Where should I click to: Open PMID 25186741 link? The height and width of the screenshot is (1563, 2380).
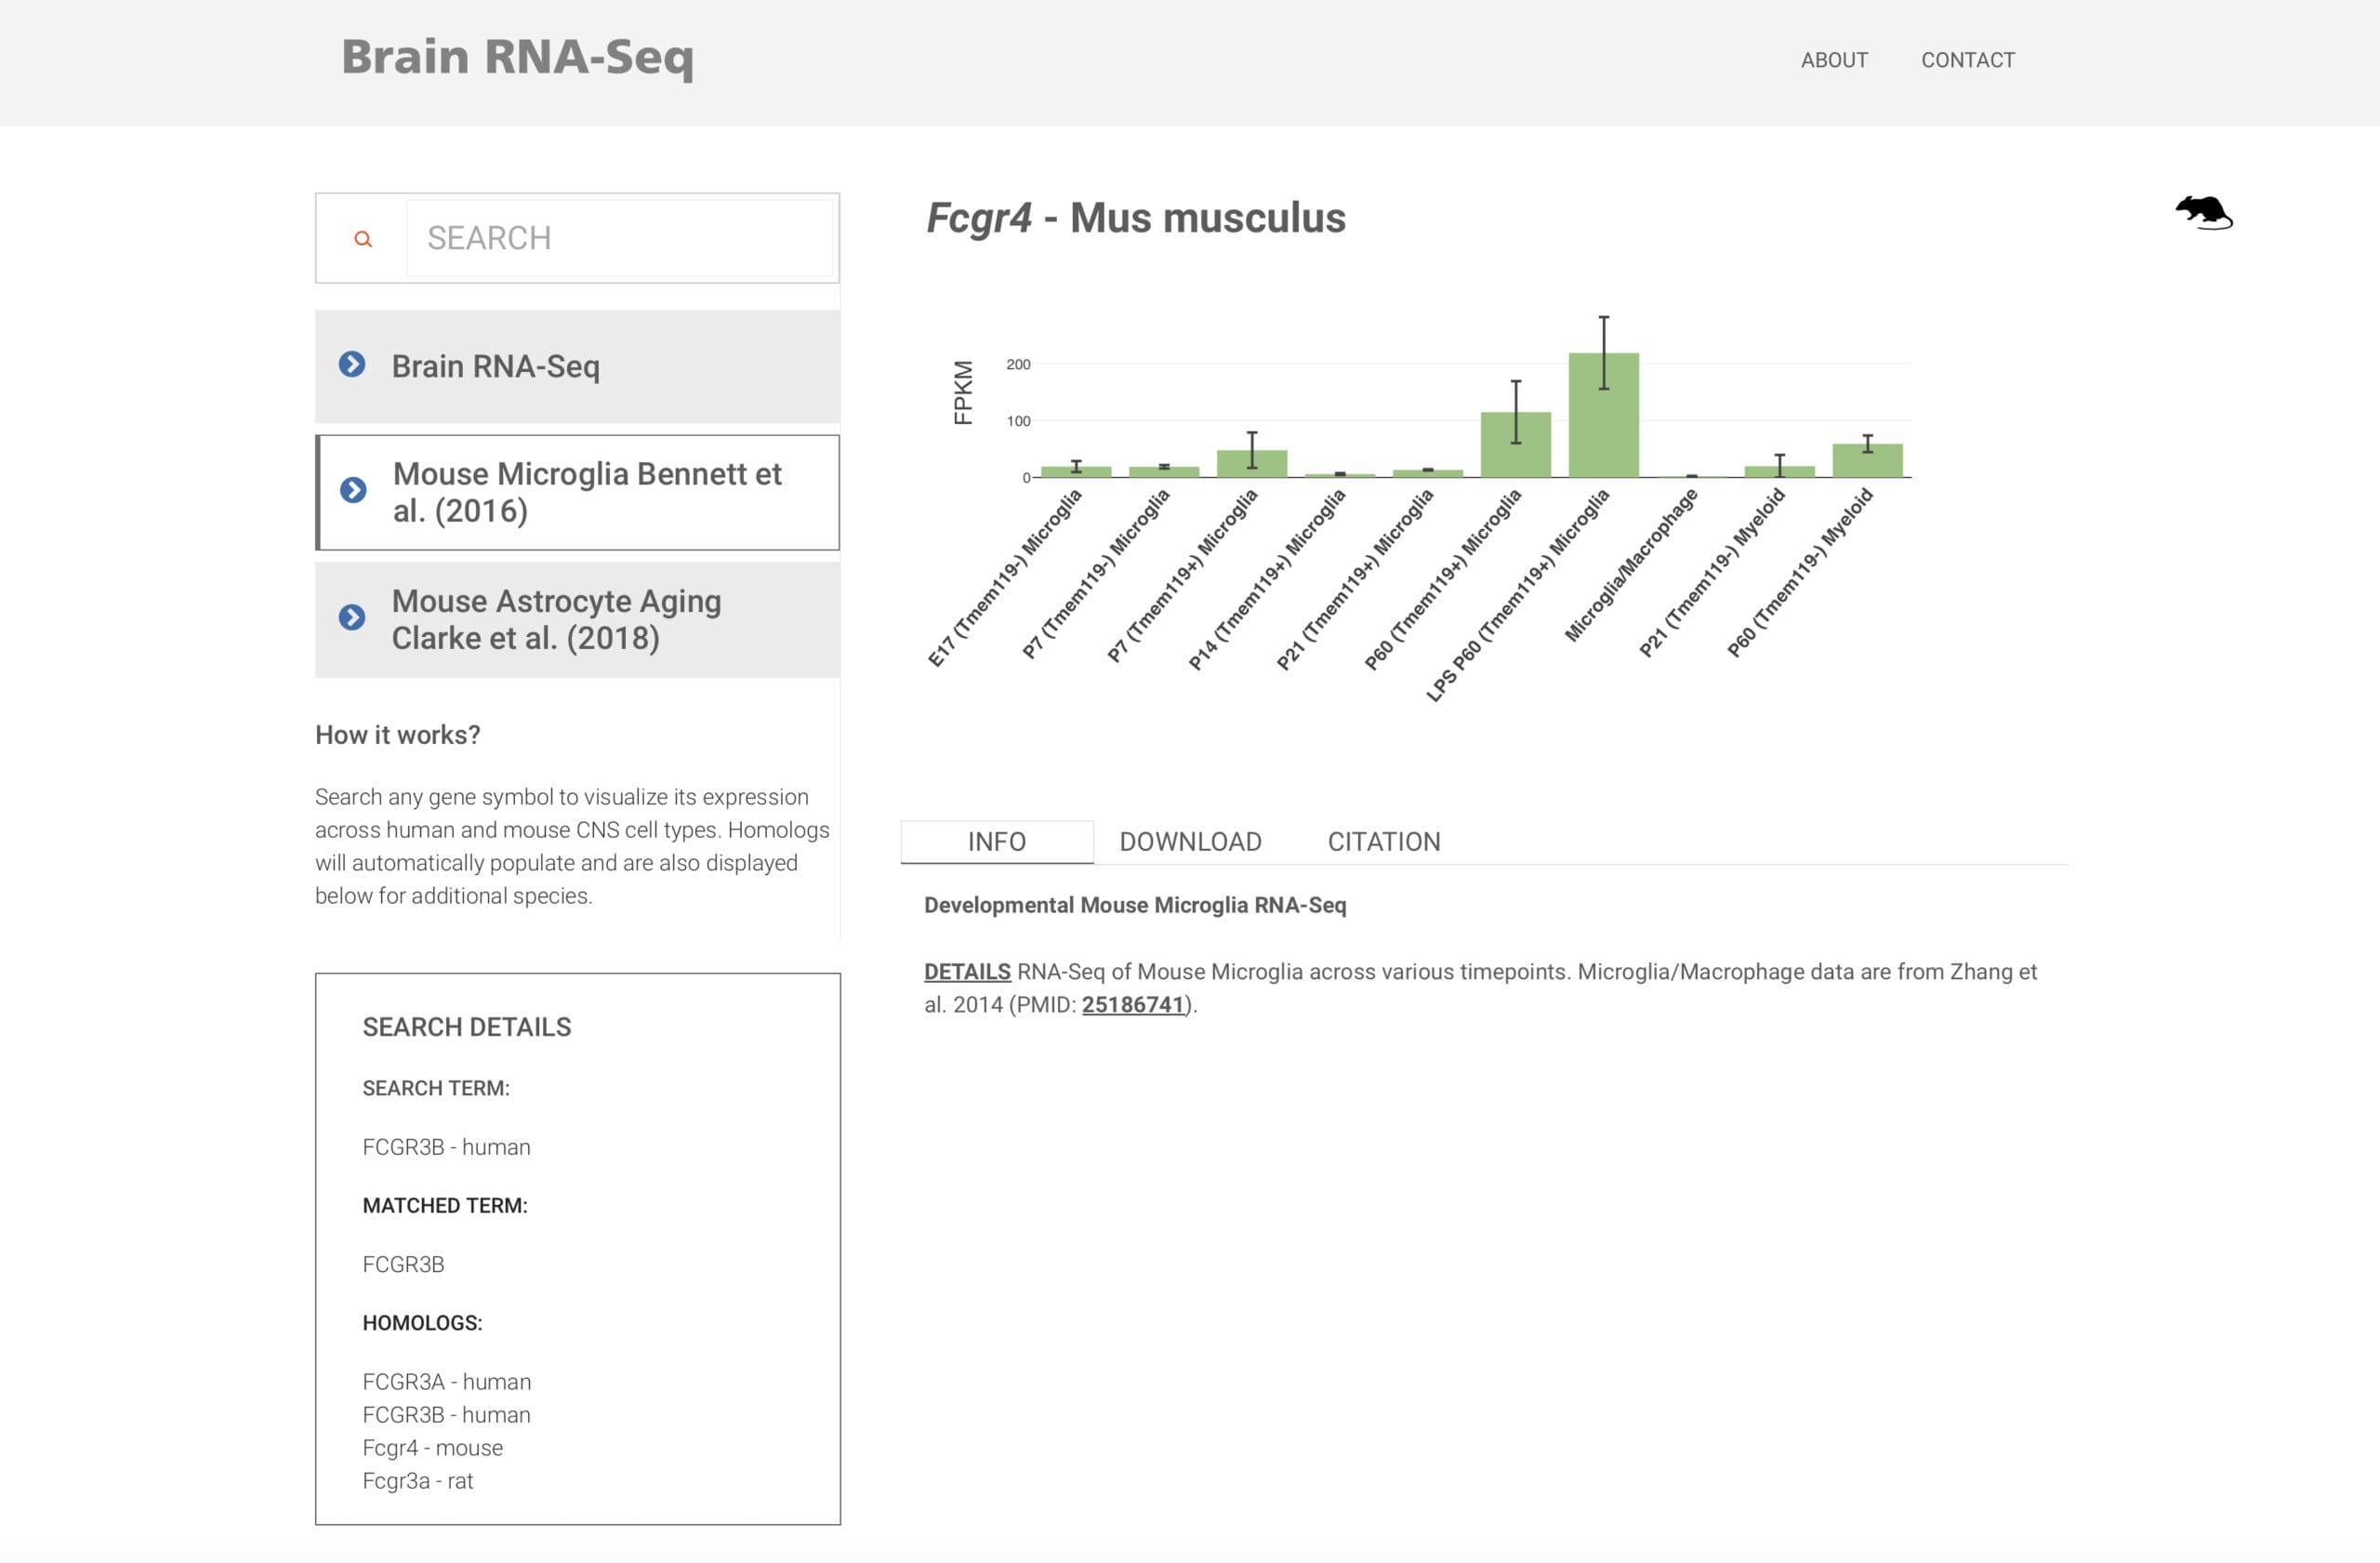[1132, 1004]
